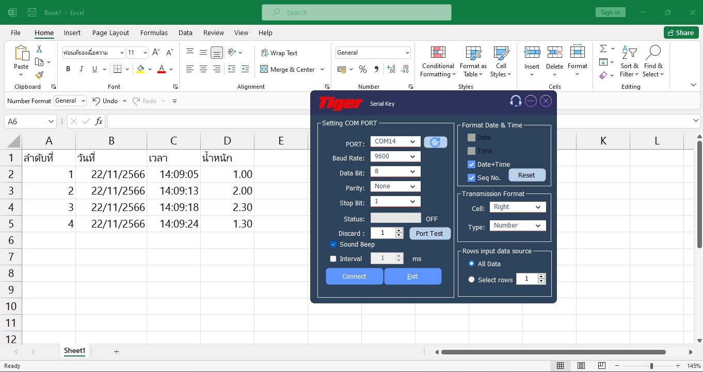Increase decimal places
The height and width of the screenshot is (372, 703).
[391, 69]
